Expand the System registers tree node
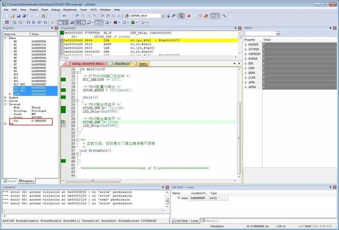 pos(5,101)
